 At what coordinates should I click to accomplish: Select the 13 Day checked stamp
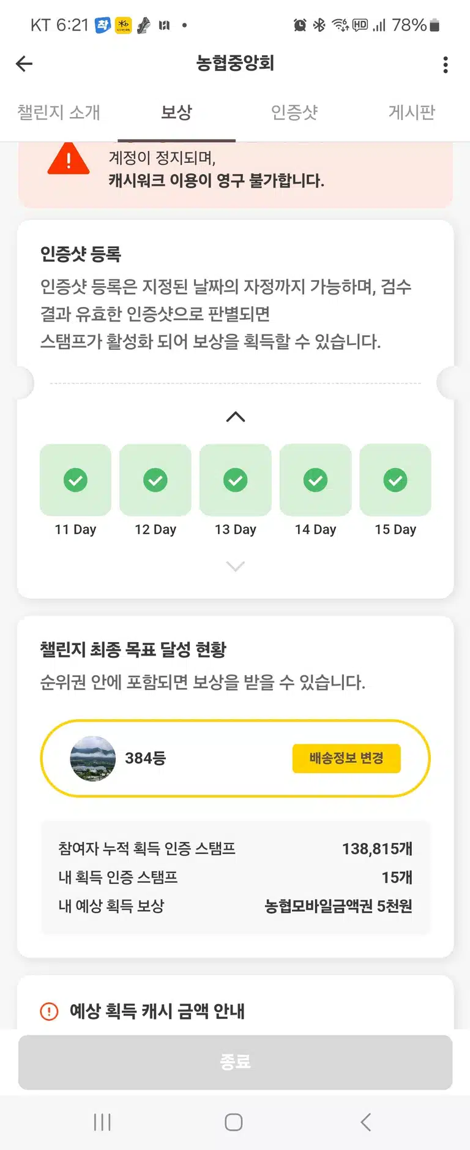pos(236,480)
